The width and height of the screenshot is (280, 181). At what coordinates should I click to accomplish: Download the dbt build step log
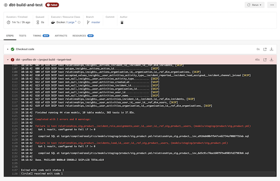pos(271,59)
